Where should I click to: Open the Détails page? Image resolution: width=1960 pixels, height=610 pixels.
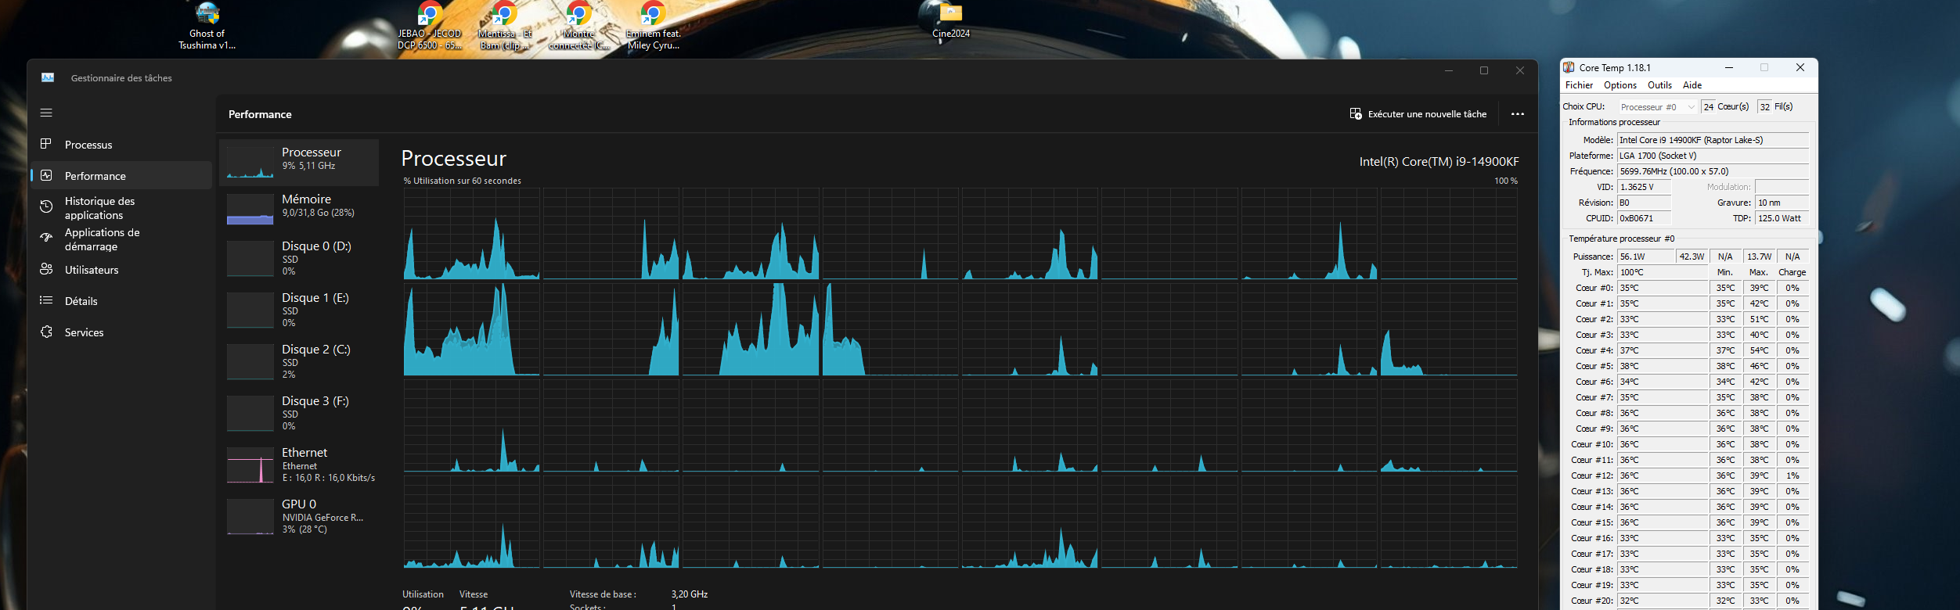point(121,301)
